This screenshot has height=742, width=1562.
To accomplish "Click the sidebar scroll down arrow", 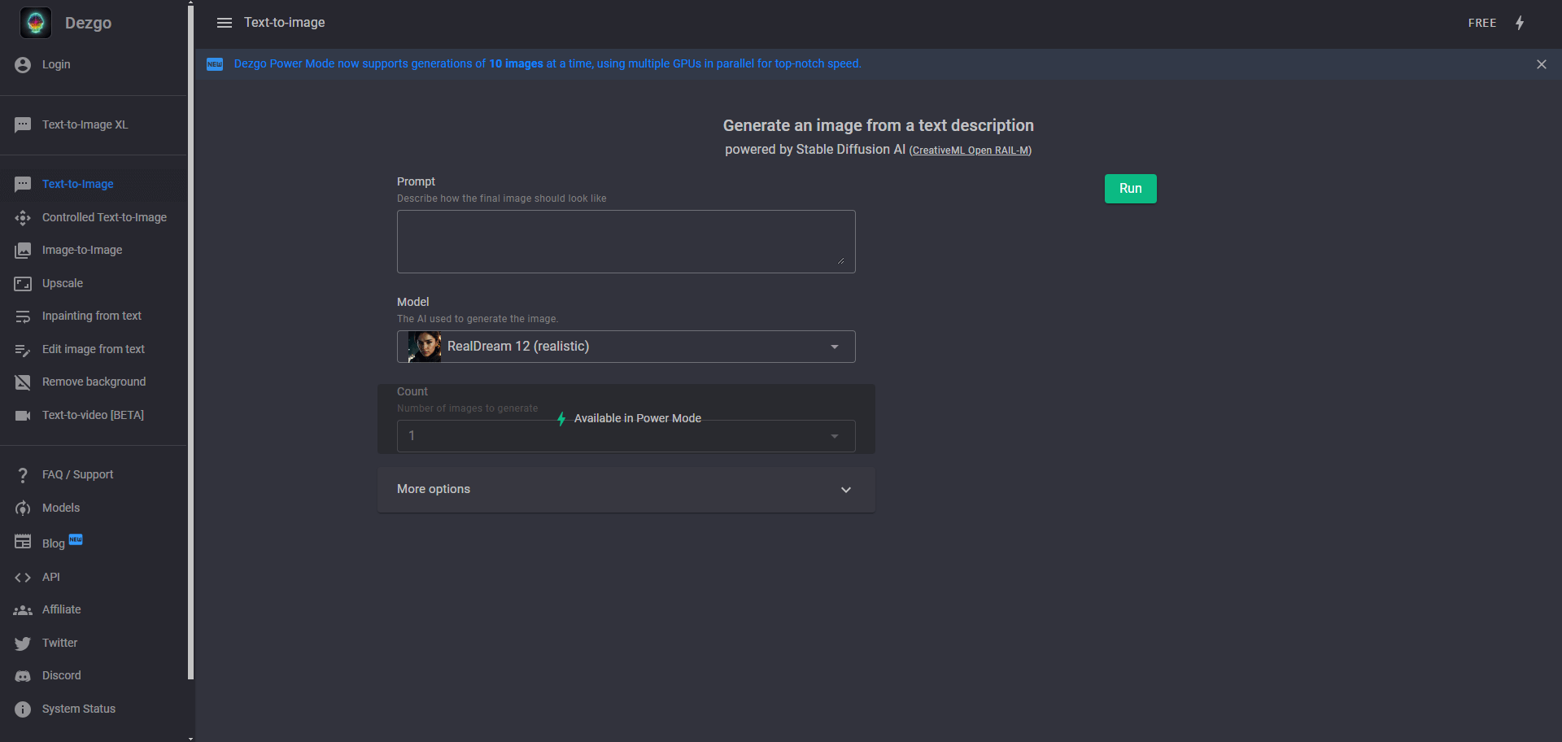I will tap(190, 738).
